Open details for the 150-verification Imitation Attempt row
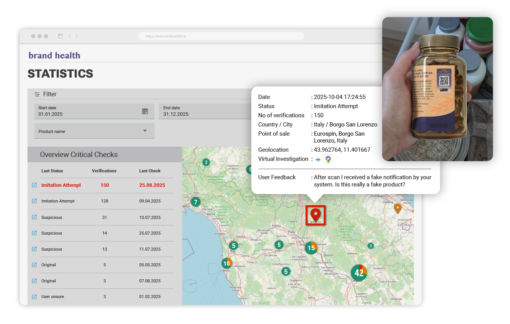The width and height of the screenshot is (510, 324). click(x=34, y=185)
